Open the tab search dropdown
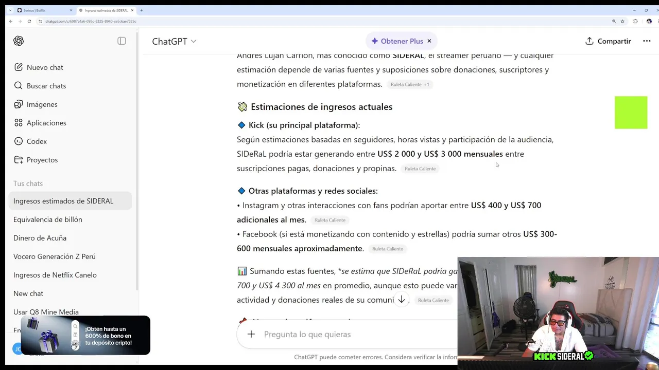659x370 pixels. click(9, 10)
